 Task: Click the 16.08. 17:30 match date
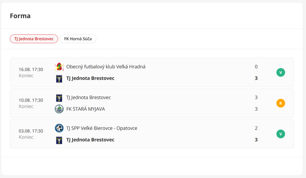(31, 70)
